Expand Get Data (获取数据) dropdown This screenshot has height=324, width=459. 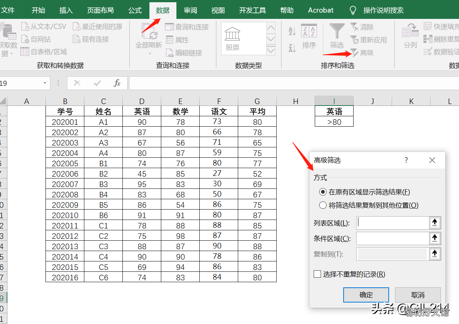click(11, 54)
